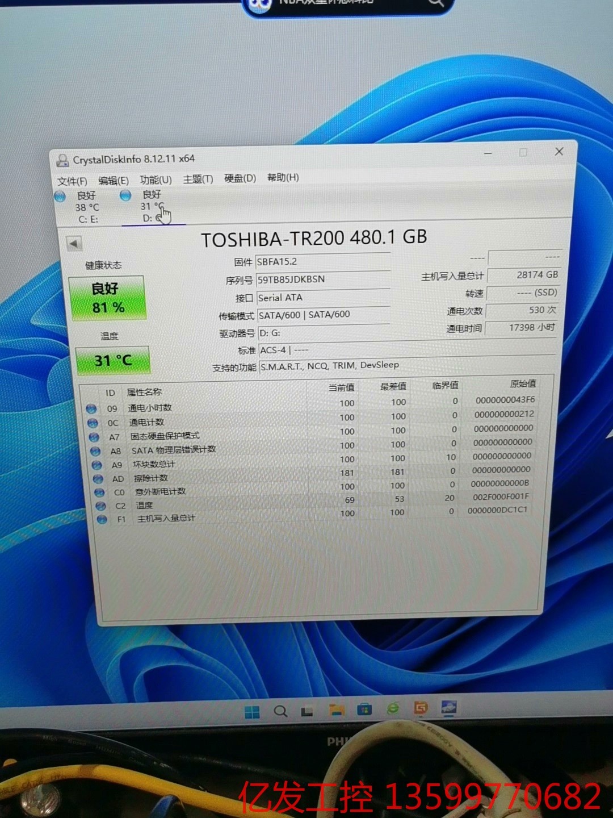This screenshot has width=613, height=818.
Task: Open the CrystalDiskInfo taskbar icon
Action: [x=448, y=707]
